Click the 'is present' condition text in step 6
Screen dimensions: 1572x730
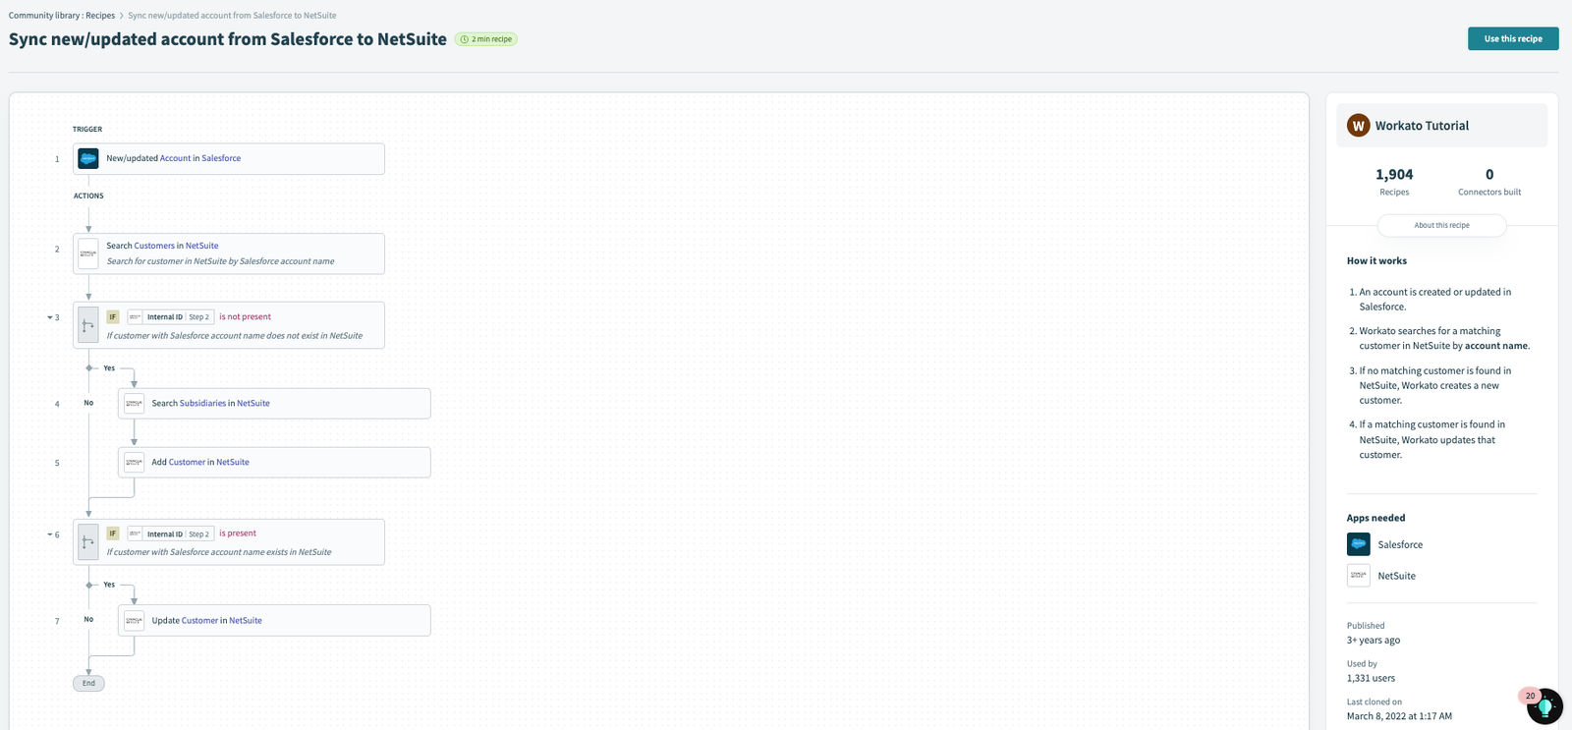pyautogui.click(x=238, y=533)
